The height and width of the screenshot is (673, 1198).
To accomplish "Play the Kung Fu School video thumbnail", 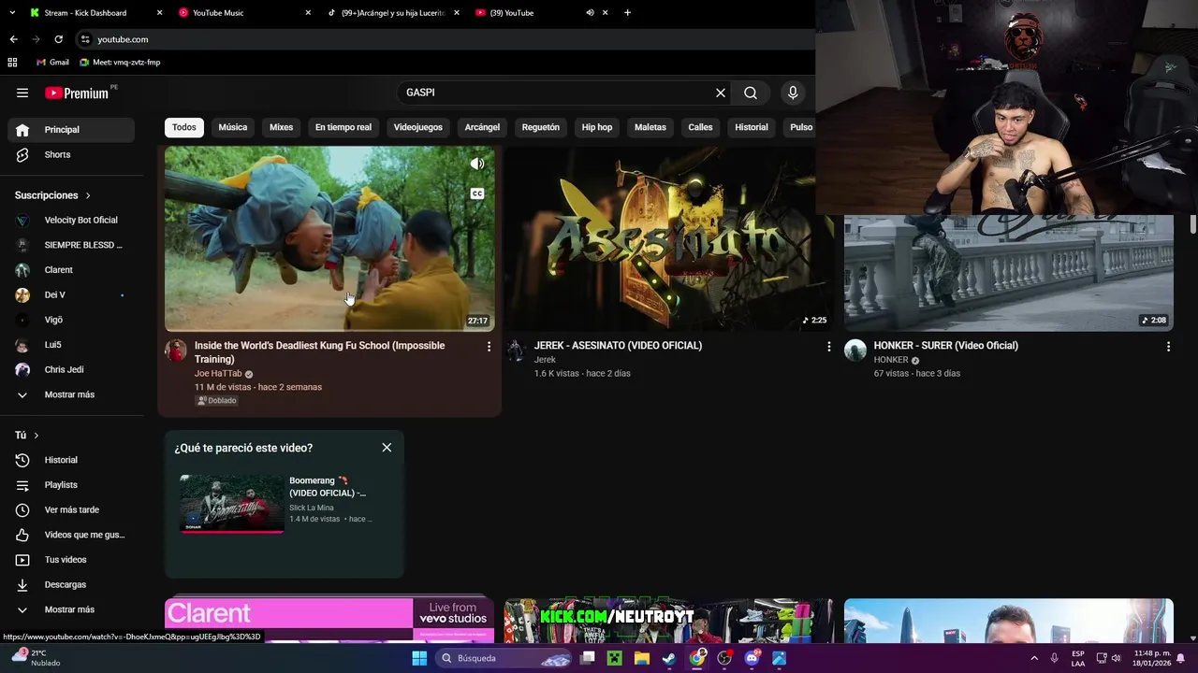I will click(329, 239).
